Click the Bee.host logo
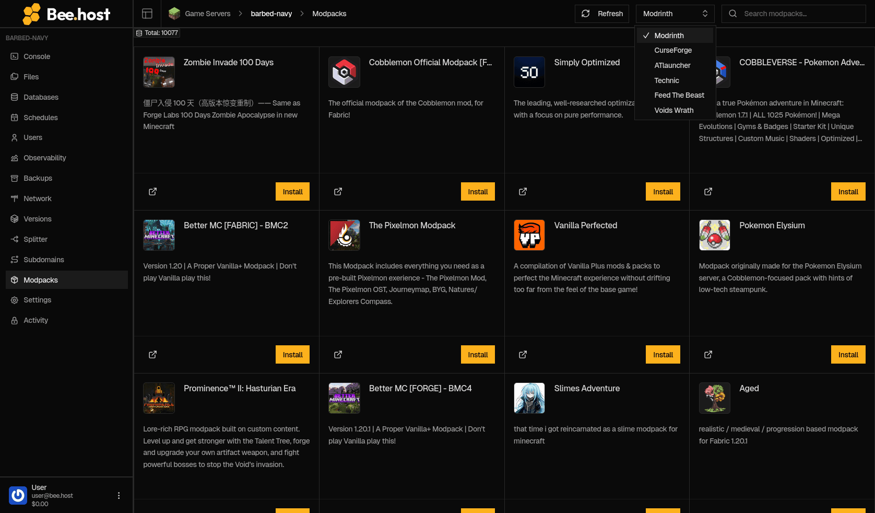 coord(66,14)
